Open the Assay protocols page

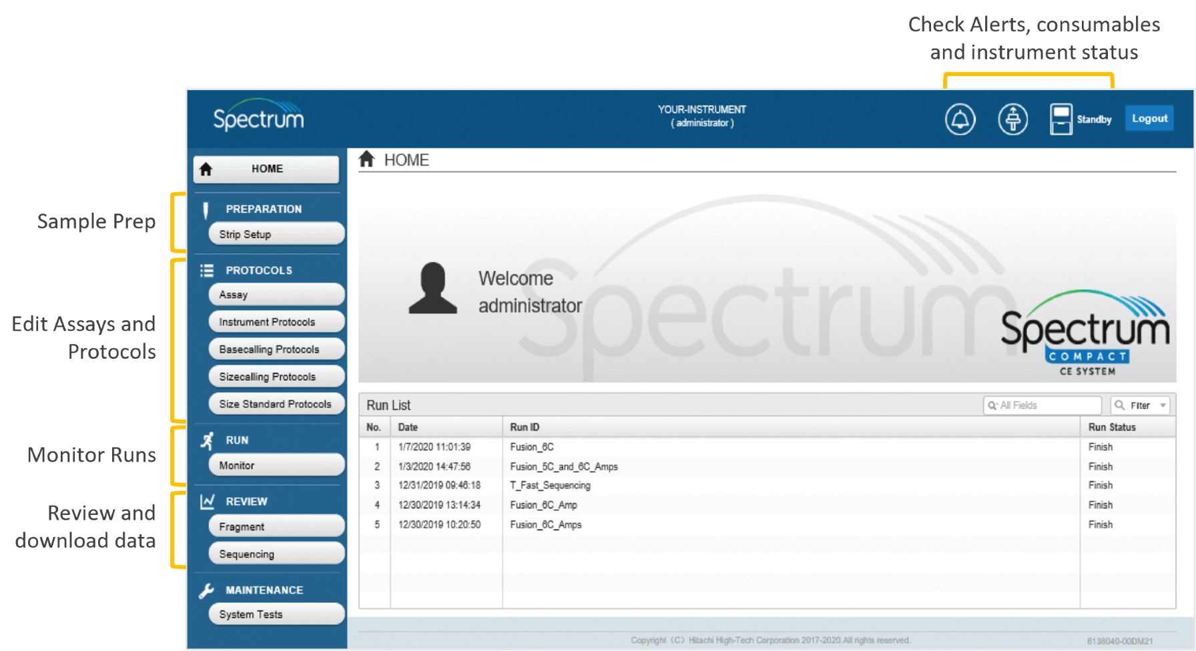click(276, 295)
